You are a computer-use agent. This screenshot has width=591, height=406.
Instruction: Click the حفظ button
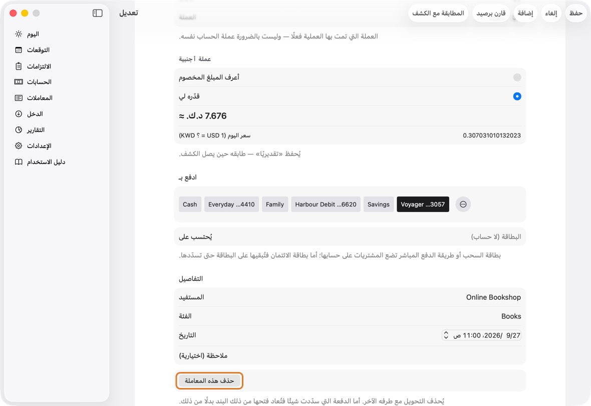pos(575,13)
